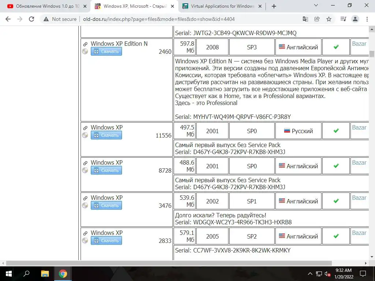The width and height of the screenshot is (375, 281).
Task: Share this page via share icon
Action: [x=317, y=19]
